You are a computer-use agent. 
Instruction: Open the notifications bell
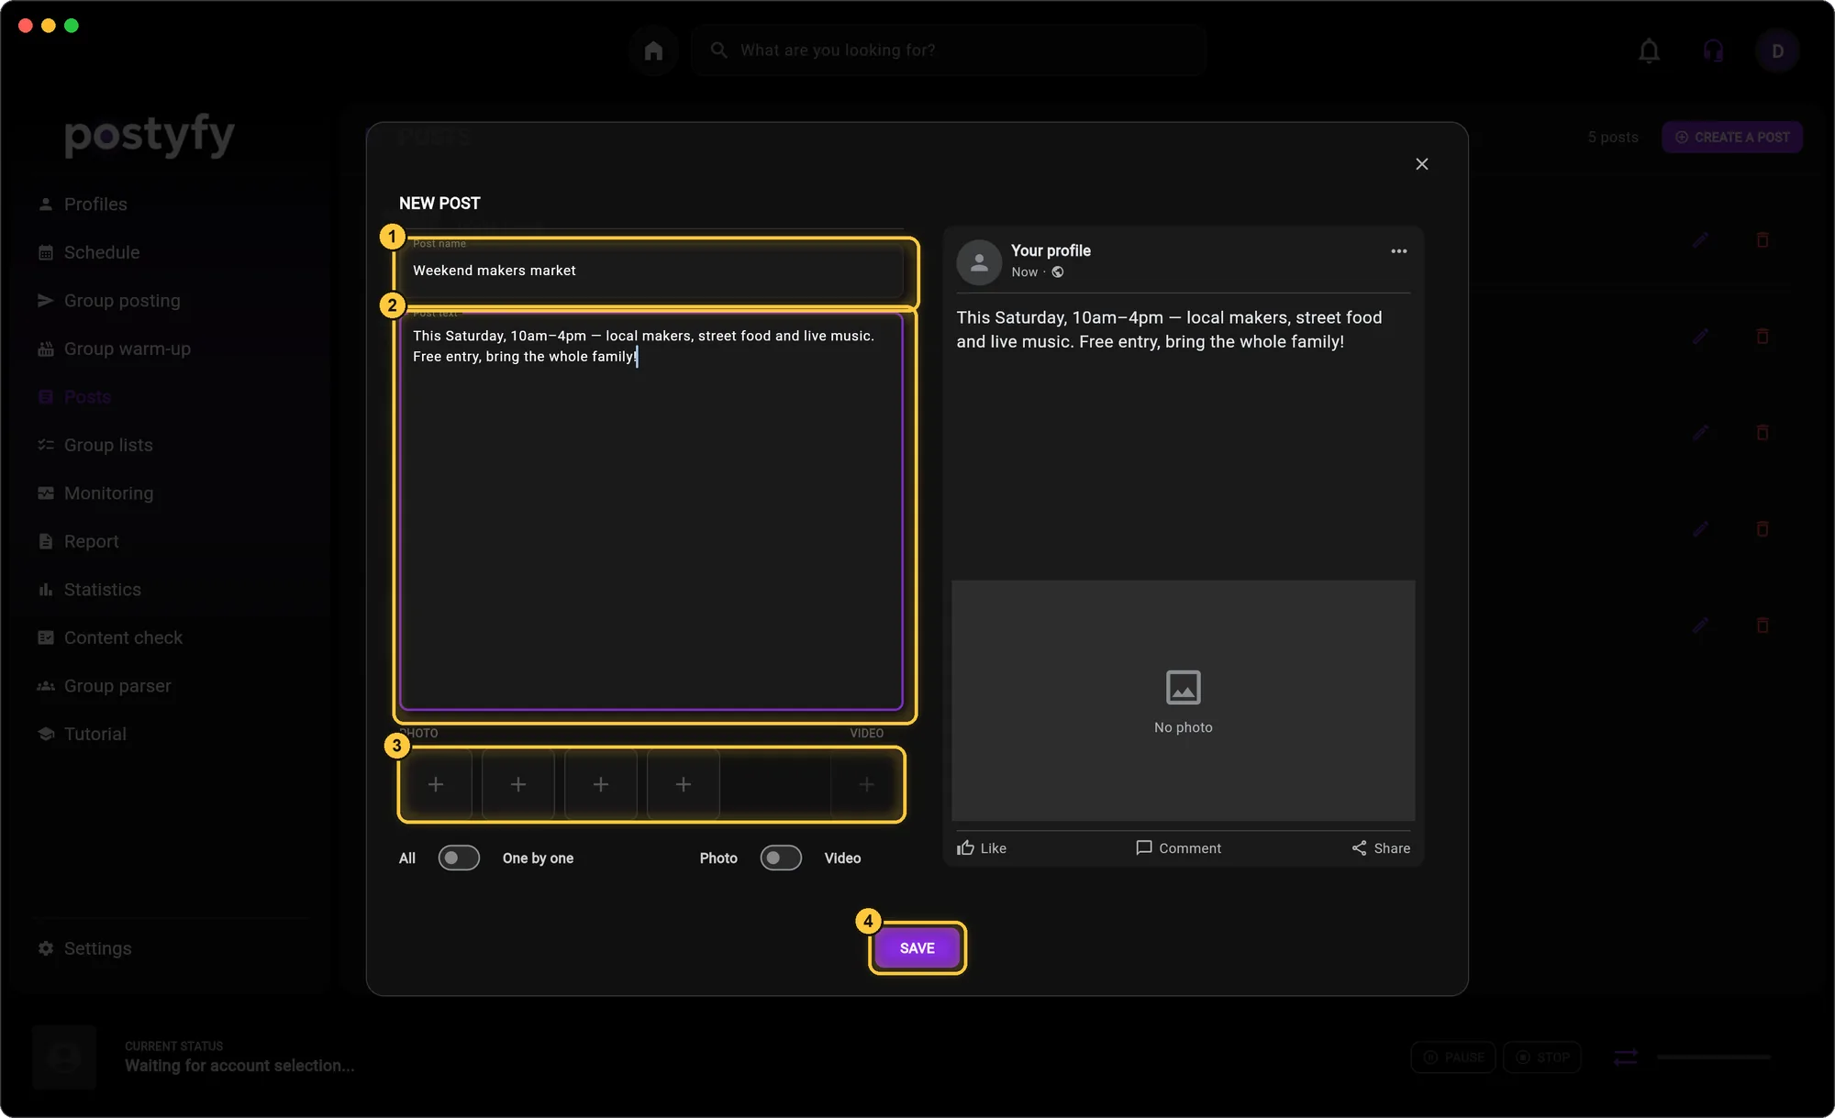pos(1649,50)
